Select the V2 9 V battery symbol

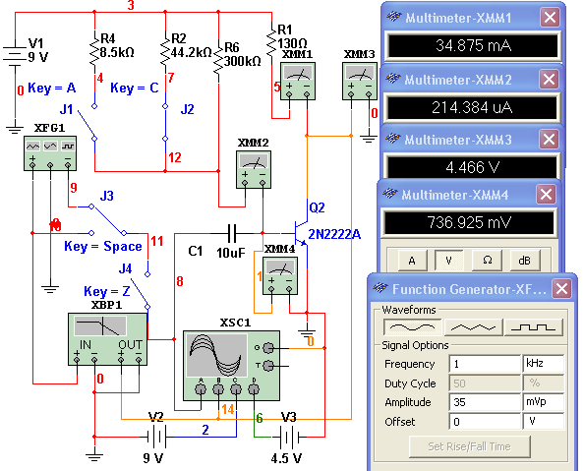[156, 437]
